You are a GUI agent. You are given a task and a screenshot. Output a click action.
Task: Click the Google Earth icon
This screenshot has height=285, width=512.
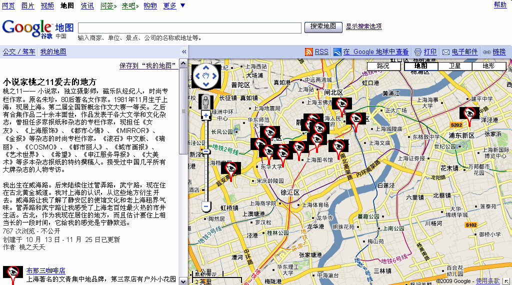coord(337,52)
